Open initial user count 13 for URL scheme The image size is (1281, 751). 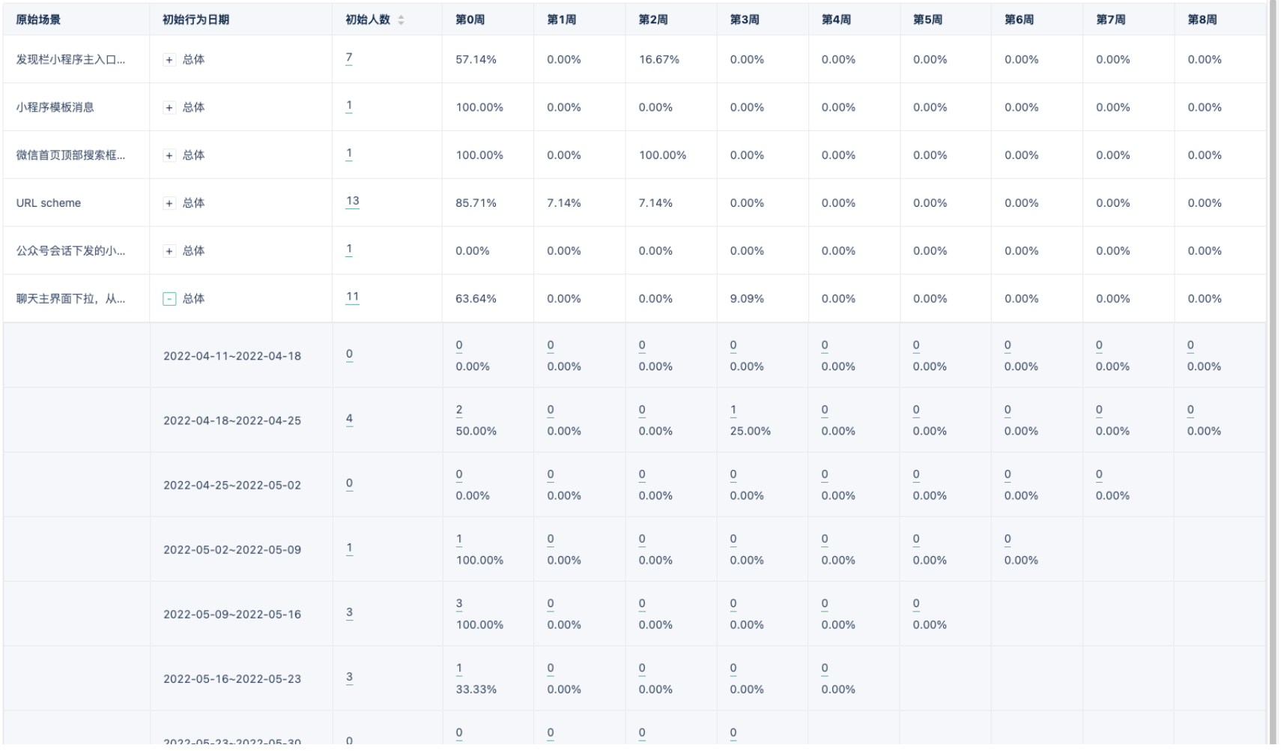[352, 201]
